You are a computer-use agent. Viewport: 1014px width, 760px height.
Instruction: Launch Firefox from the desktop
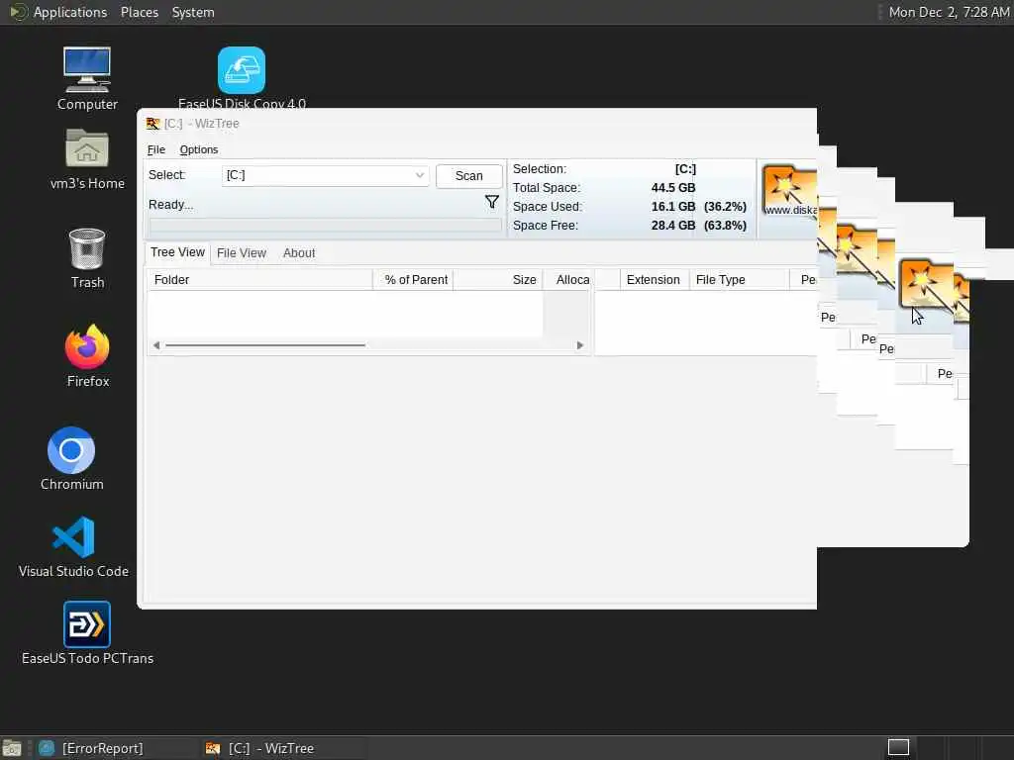click(87, 355)
